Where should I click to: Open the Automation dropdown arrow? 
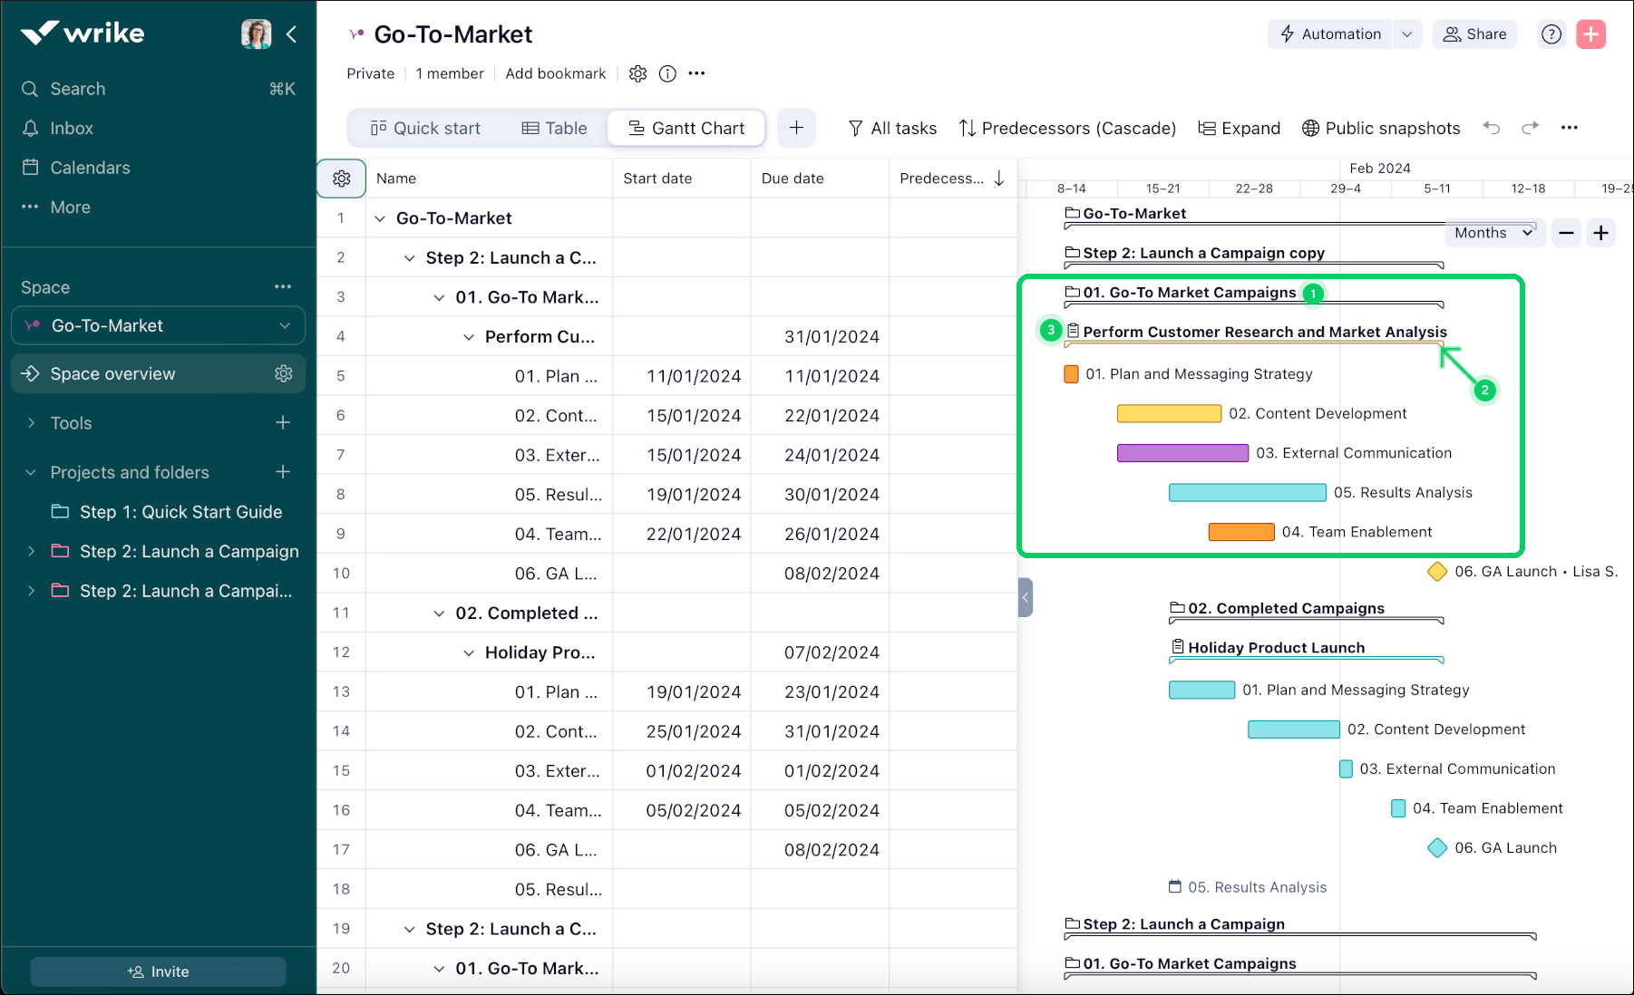(1407, 34)
